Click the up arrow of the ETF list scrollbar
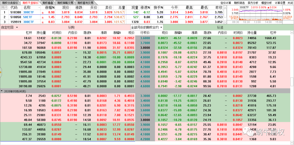Viewport: 294px width, 145px height. 225,7
